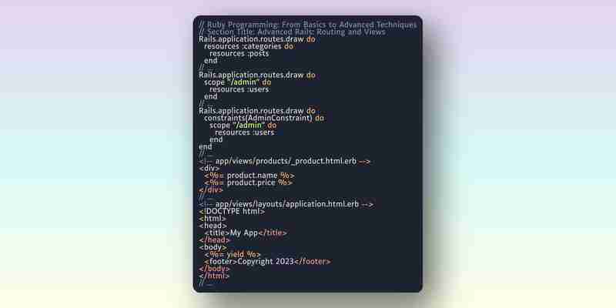Click the 'Ruby Programming' title comment line
This screenshot has height=308, width=616.
[x=307, y=25]
